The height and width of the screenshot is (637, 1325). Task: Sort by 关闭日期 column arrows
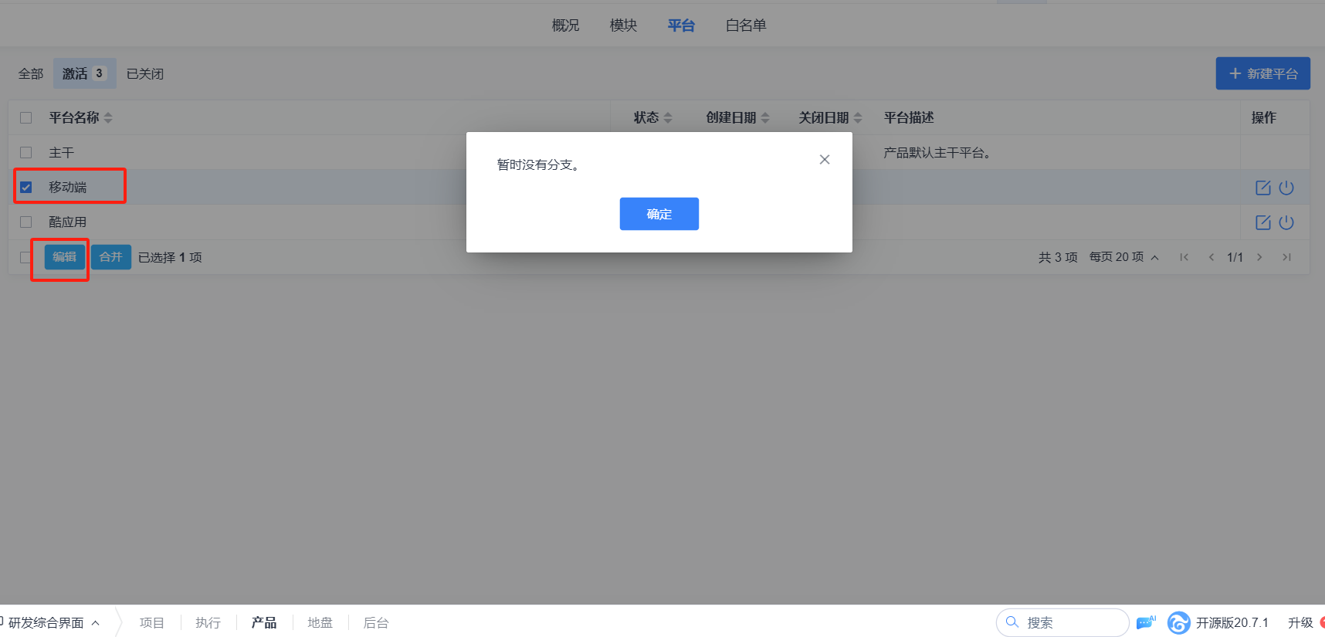pos(858,118)
